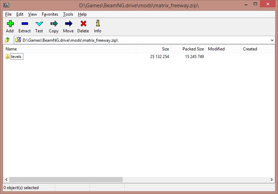Image resolution: width=278 pixels, height=194 pixels.
Task: Sort by the Name column header
Action: (x=70, y=49)
